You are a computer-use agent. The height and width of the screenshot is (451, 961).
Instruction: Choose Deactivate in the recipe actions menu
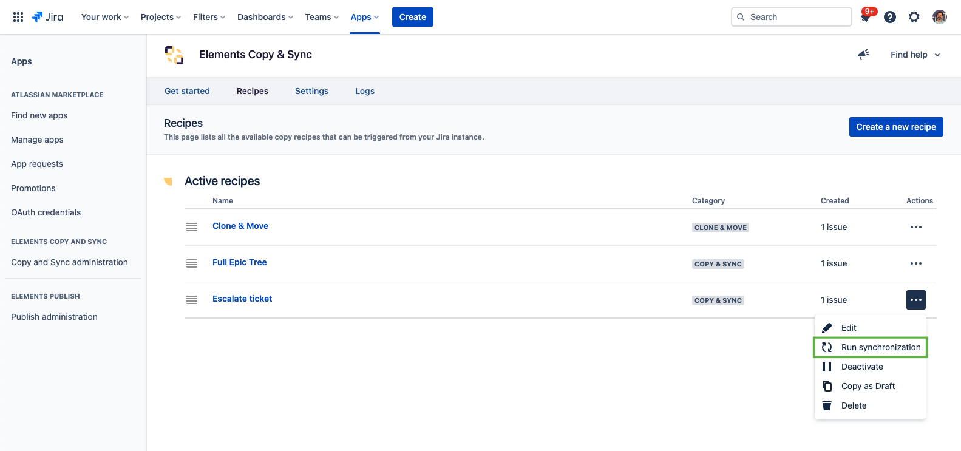tap(862, 367)
